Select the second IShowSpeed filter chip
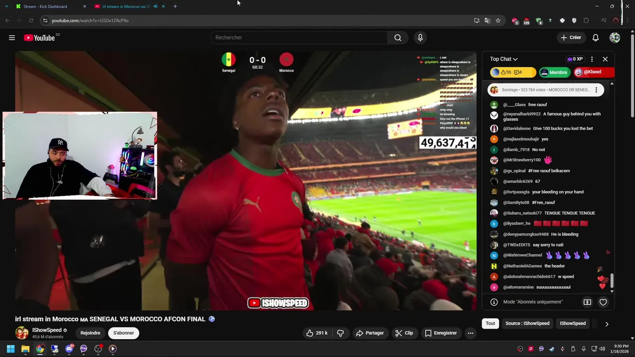 (572, 323)
